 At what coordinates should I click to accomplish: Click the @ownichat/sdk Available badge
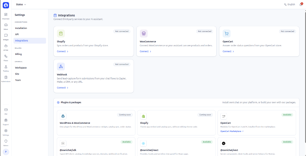point(126,142)
